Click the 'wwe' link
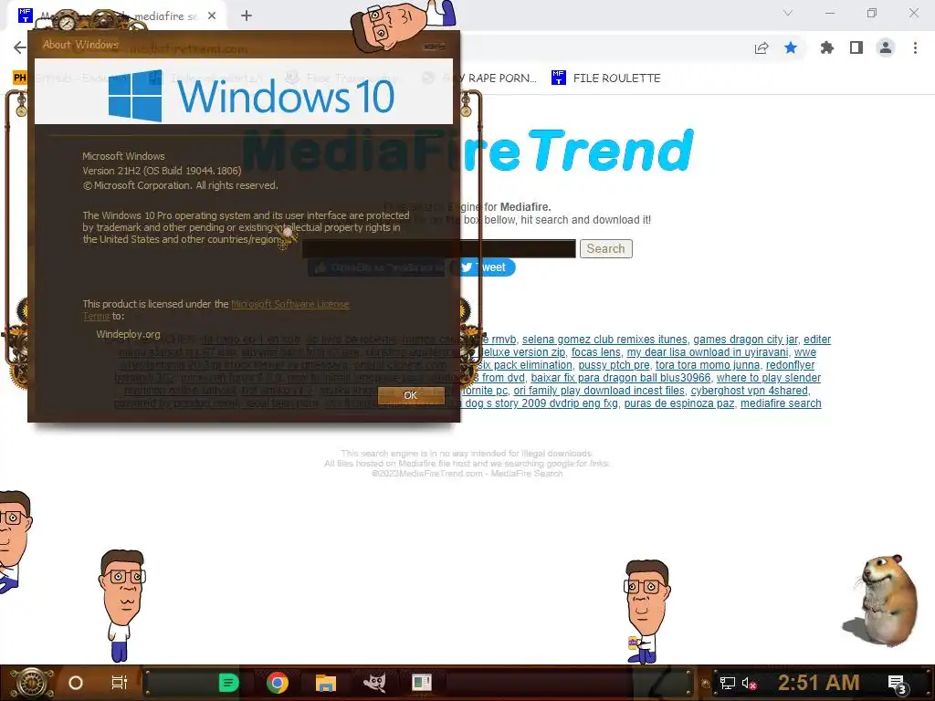This screenshot has width=935, height=701. 805,352
